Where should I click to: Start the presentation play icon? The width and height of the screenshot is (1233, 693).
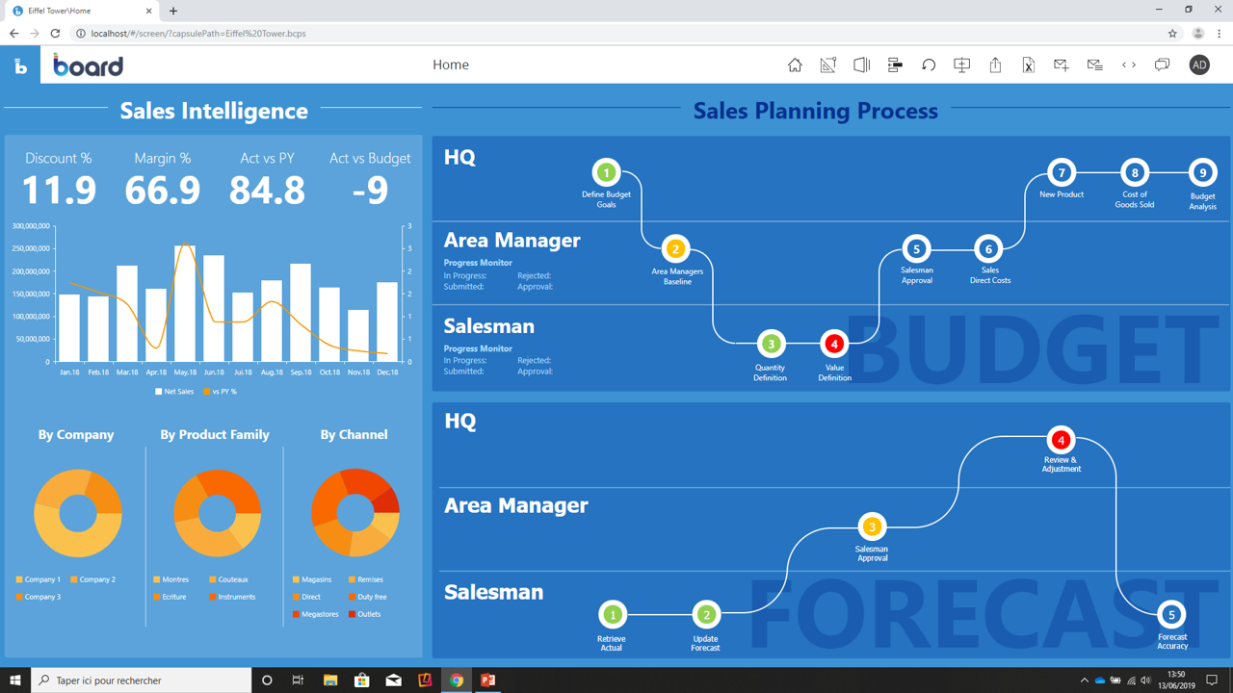[x=861, y=64]
